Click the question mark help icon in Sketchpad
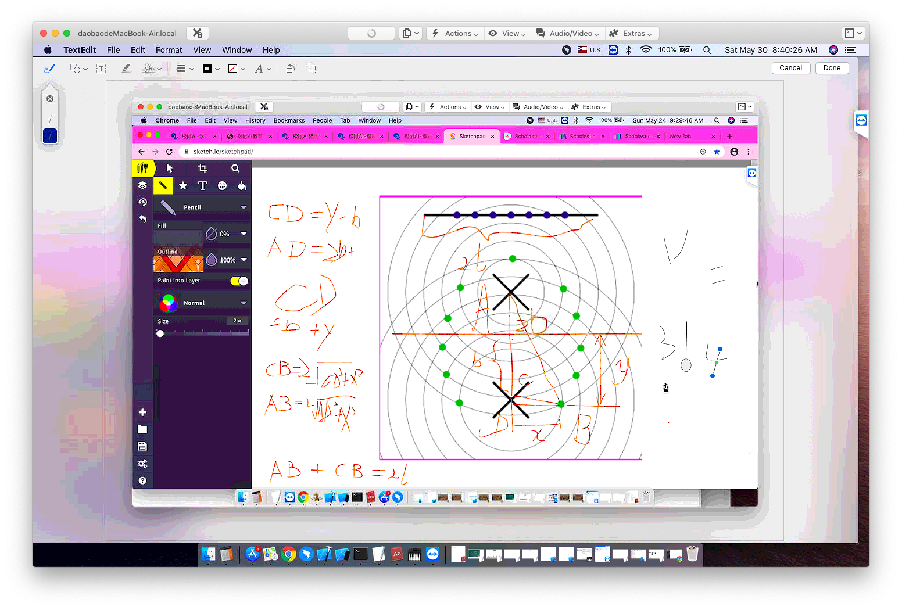902x610 pixels. tap(142, 480)
